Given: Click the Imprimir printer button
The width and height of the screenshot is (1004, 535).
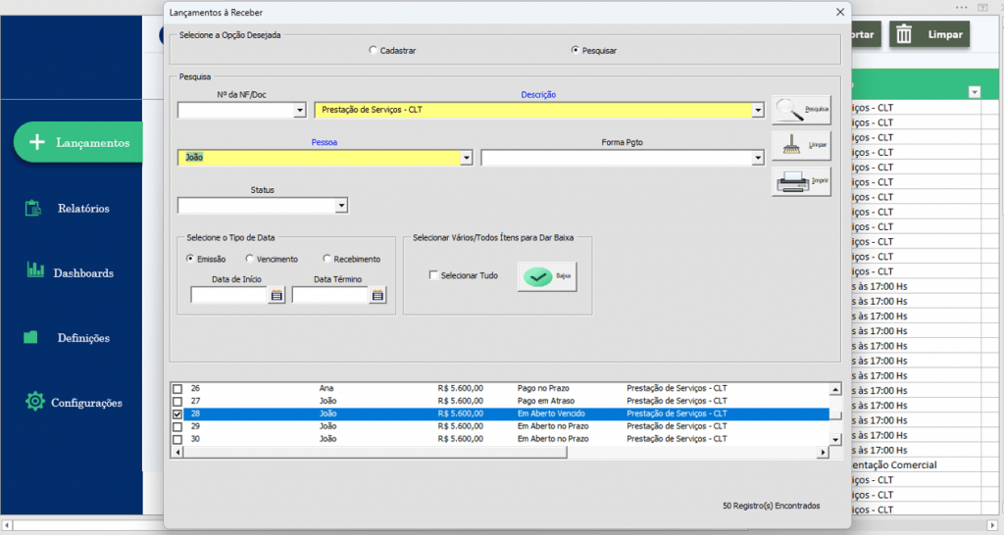Looking at the screenshot, I should click(x=801, y=181).
